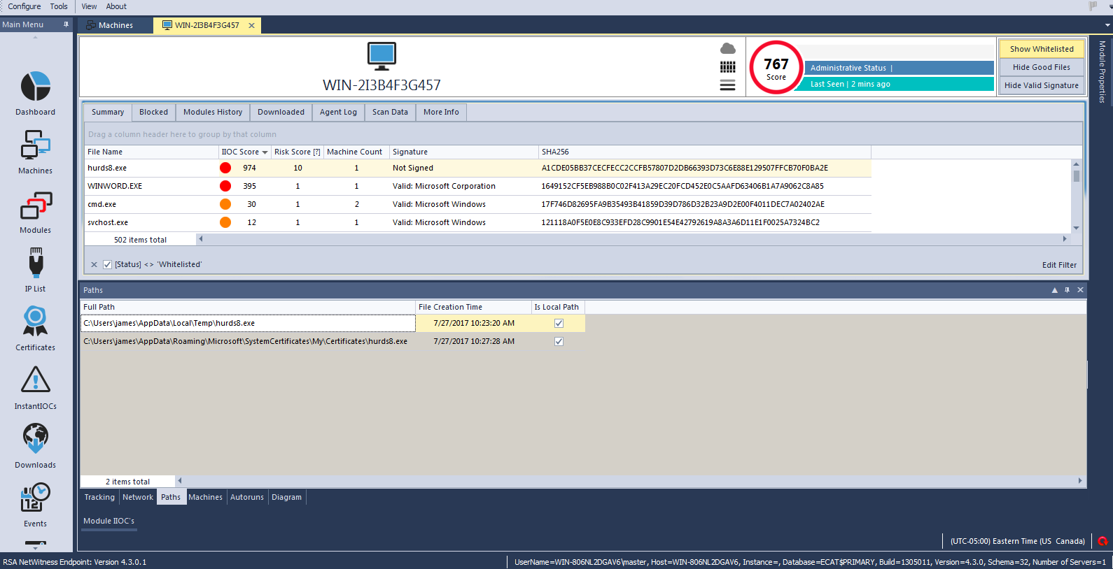Collapse the Paths panel with up arrow

pyautogui.click(x=1054, y=290)
